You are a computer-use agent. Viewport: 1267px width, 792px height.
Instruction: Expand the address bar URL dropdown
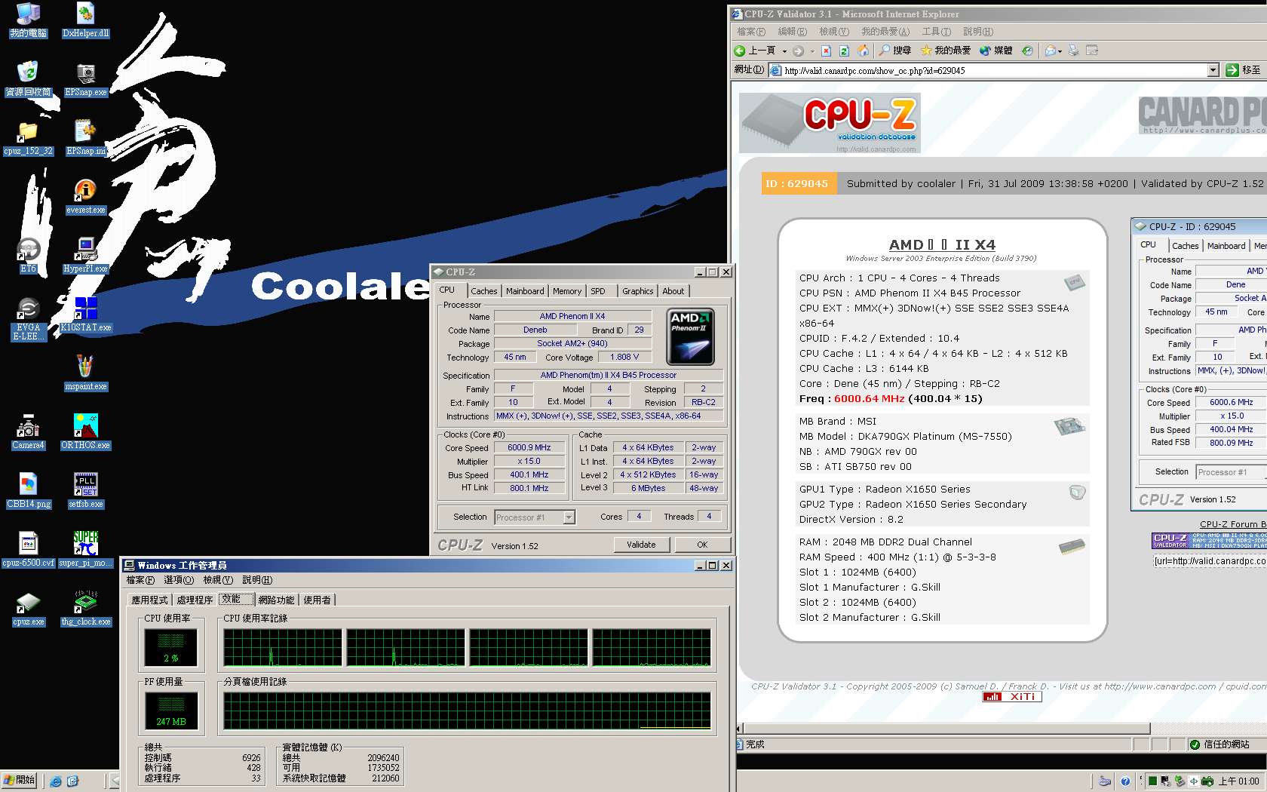(1213, 70)
